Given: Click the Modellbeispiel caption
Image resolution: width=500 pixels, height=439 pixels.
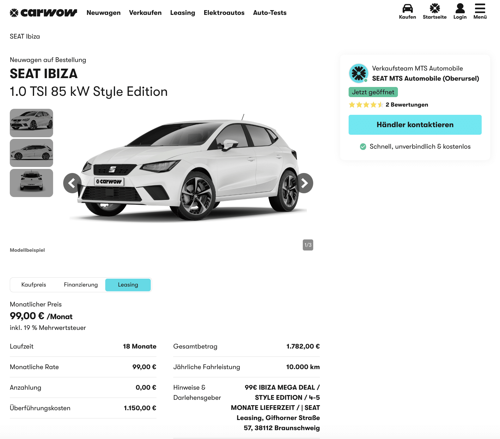Looking at the screenshot, I should pos(27,250).
